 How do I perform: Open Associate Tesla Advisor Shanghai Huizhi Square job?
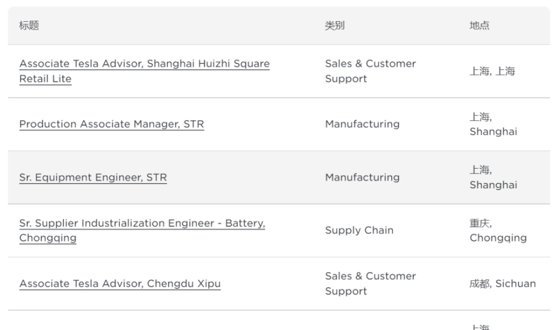tap(144, 64)
